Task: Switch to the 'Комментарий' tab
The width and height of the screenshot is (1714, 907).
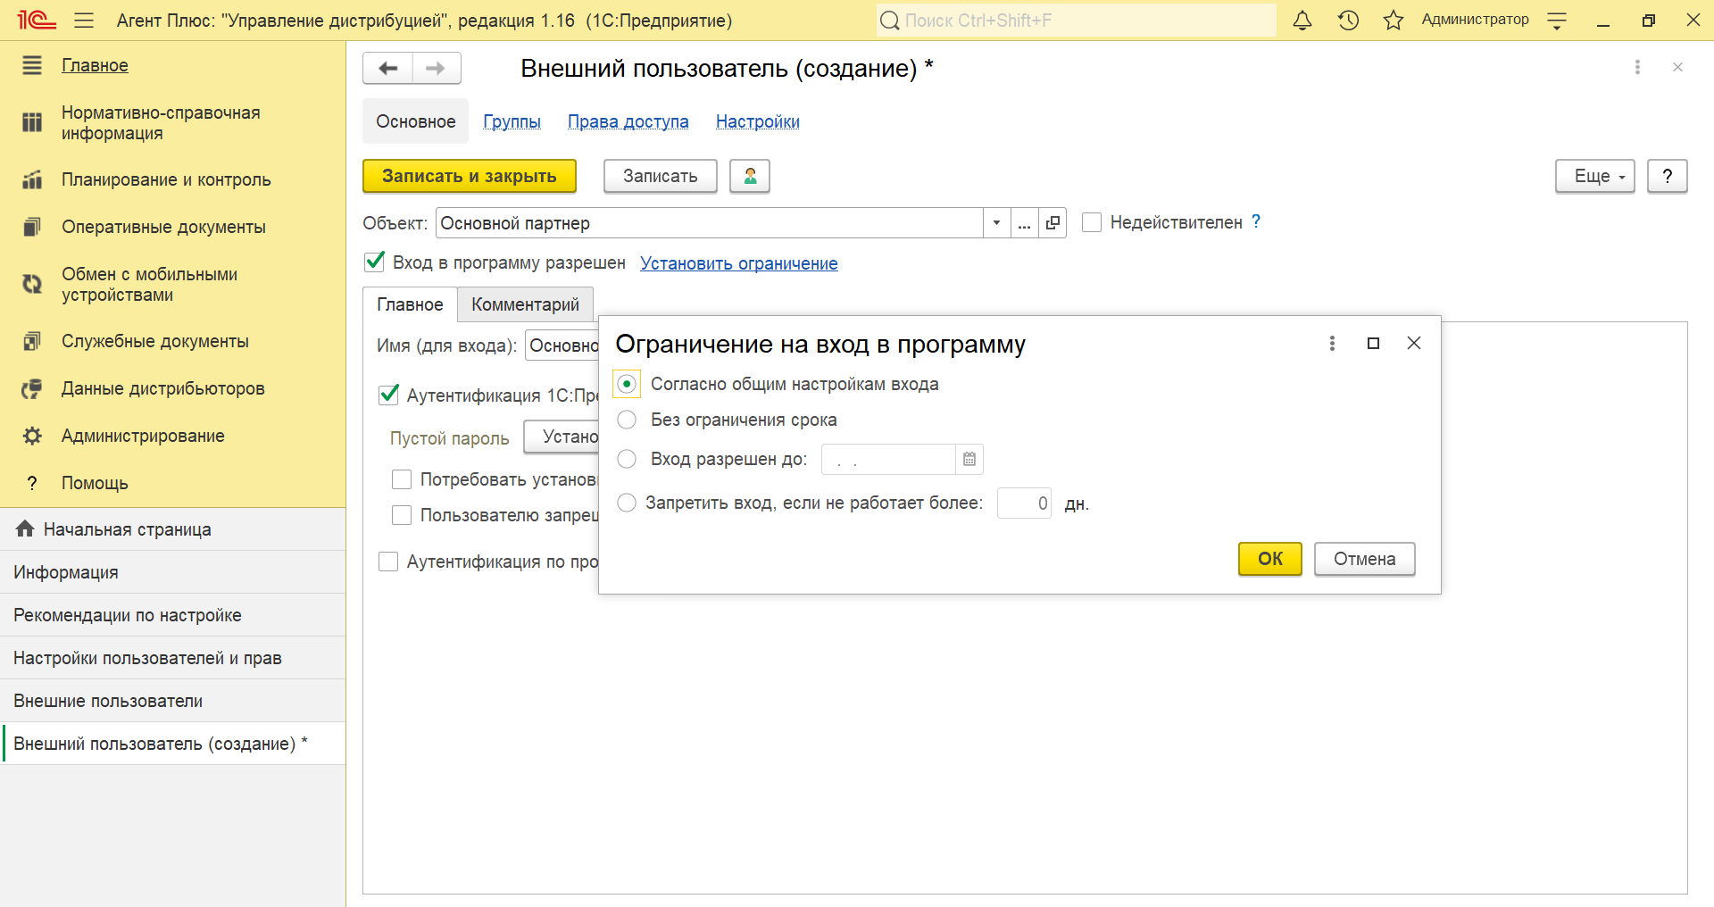Action: pyautogui.click(x=525, y=304)
